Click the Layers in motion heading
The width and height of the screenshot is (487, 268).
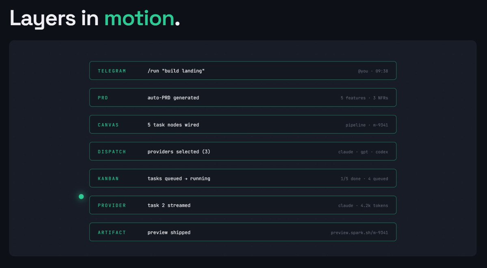(x=95, y=19)
